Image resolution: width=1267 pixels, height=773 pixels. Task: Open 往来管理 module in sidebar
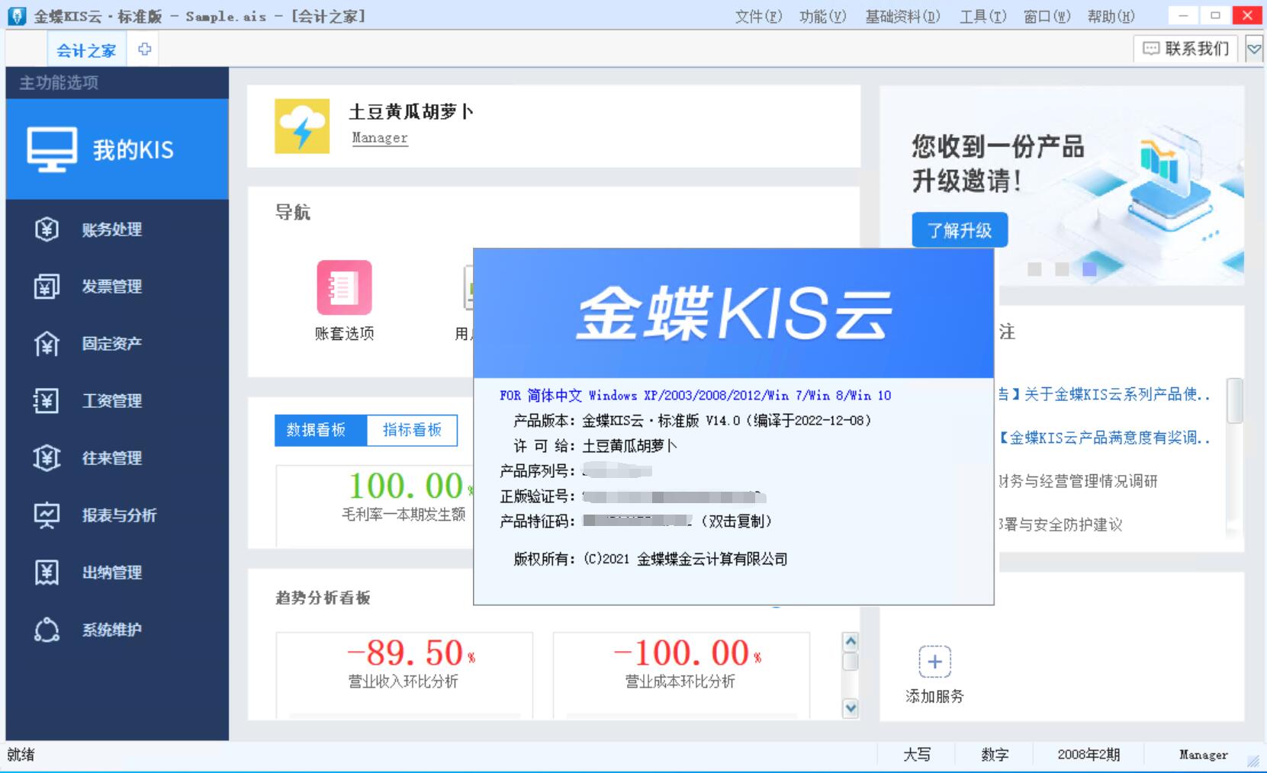117,457
